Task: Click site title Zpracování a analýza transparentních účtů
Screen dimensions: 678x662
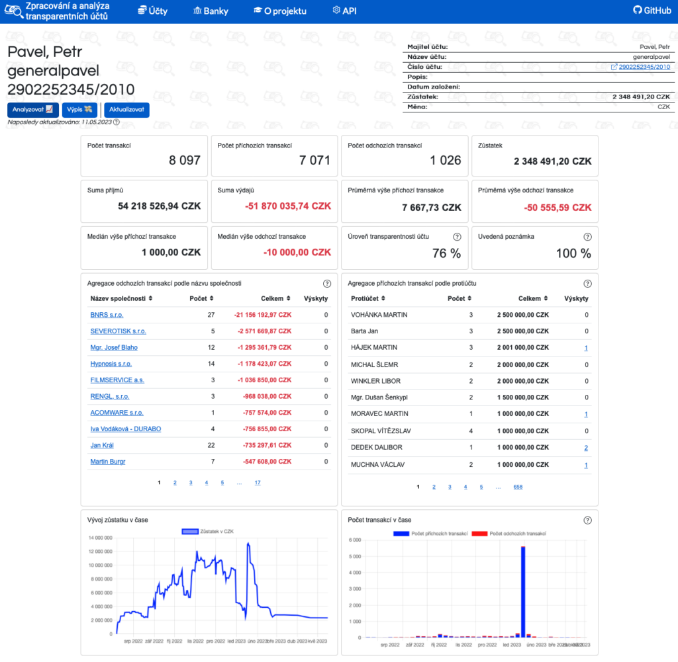Action: coord(67,11)
